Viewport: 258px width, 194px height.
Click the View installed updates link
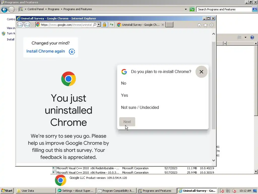click(x=11, y=28)
